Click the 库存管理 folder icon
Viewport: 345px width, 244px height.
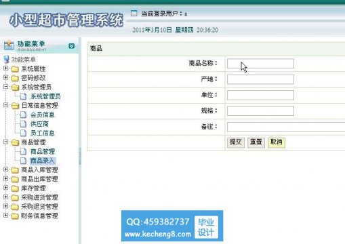(15, 188)
